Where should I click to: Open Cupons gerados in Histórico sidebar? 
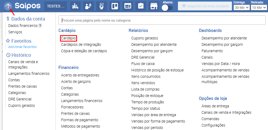point(22,105)
